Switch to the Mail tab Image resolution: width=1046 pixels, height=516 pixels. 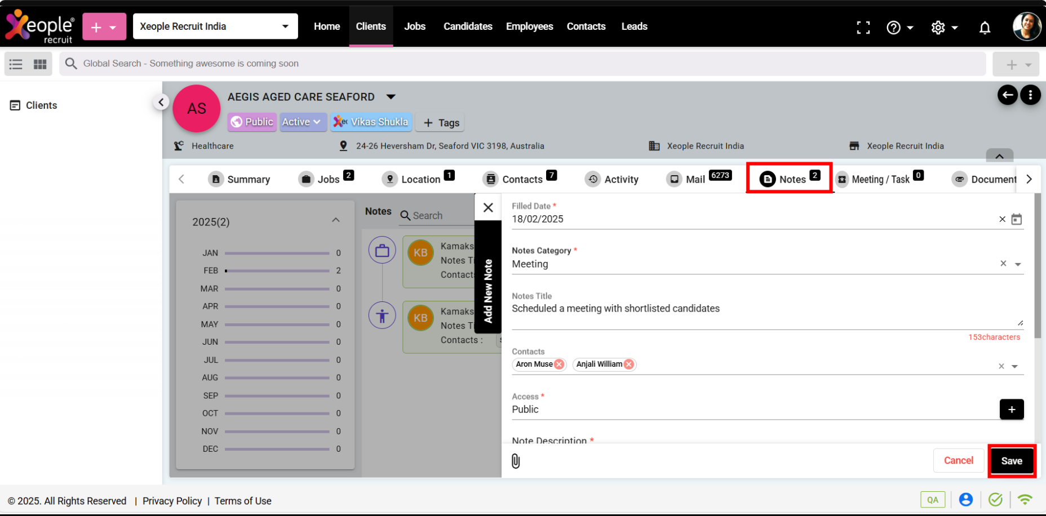(x=699, y=179)
